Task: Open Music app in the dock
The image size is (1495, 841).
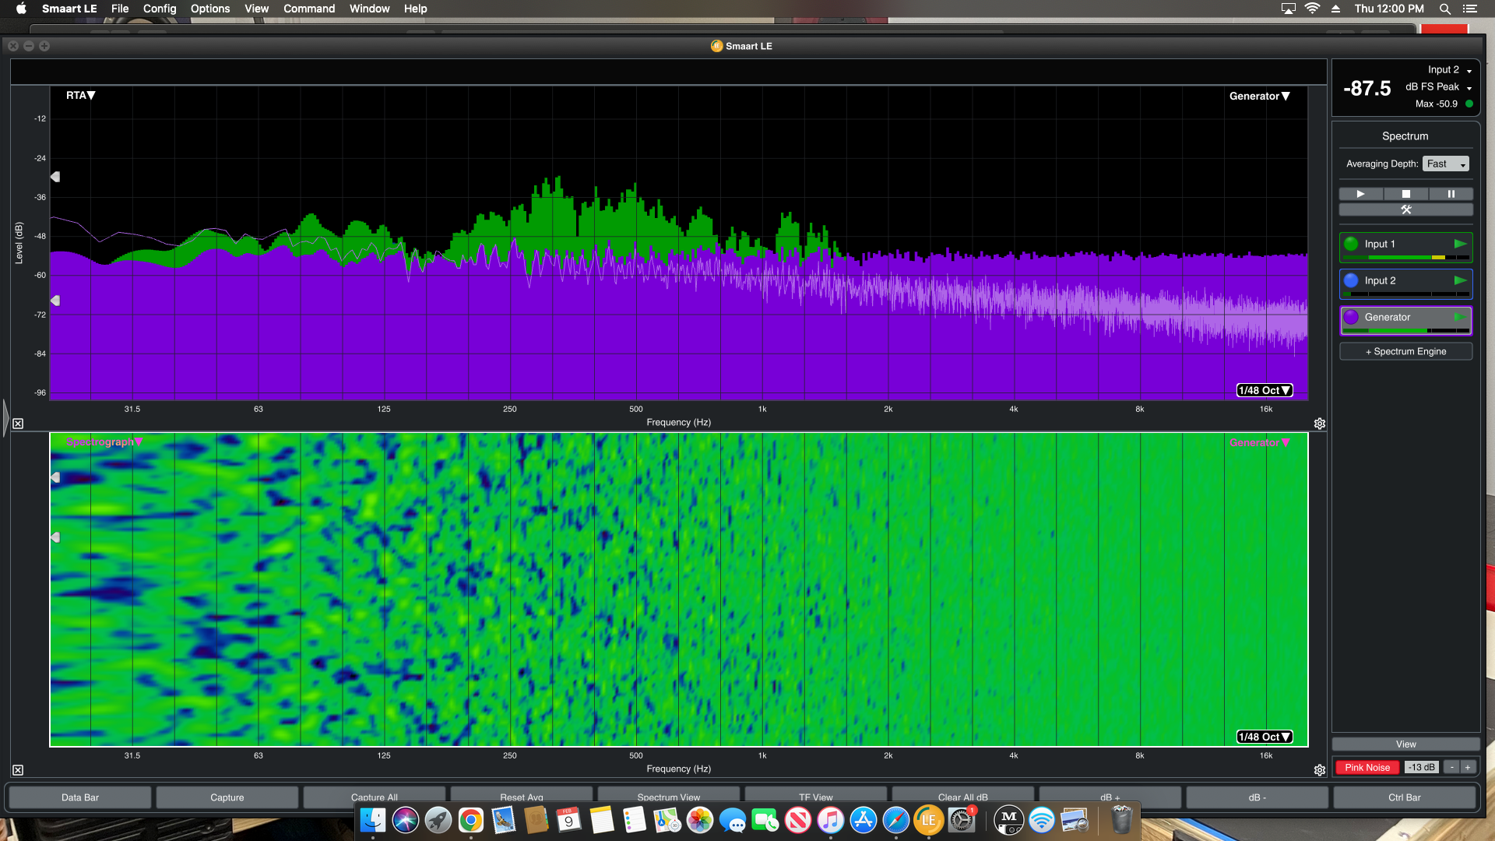Action: click(831, 819)
